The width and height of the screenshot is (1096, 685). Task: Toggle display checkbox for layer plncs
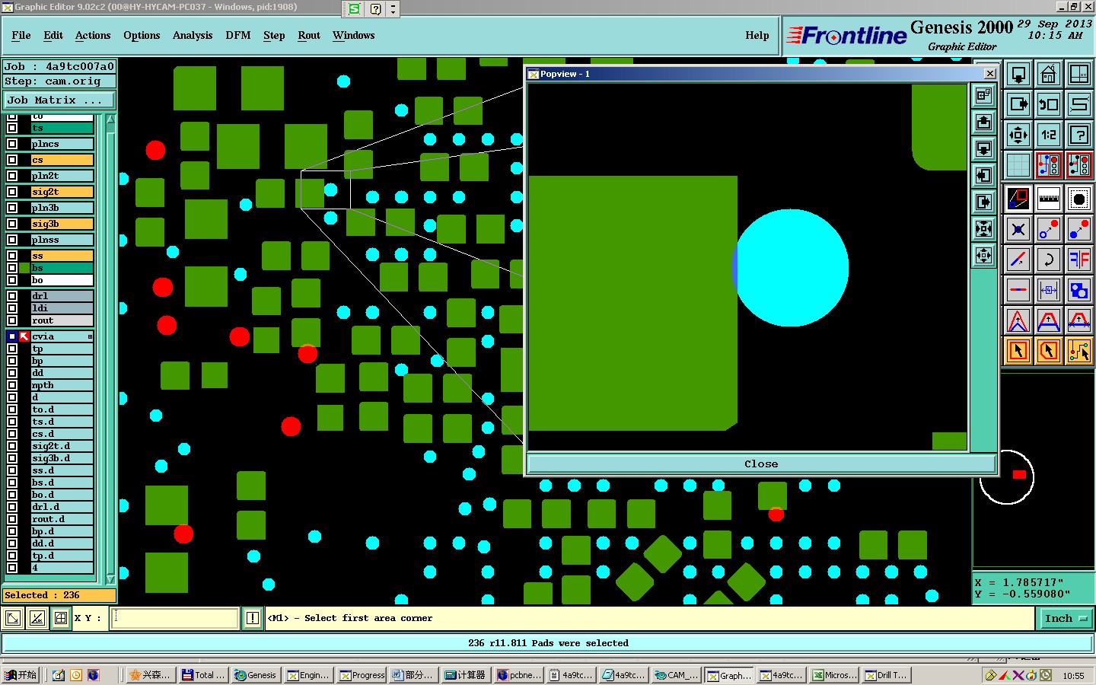coord(12,144)
